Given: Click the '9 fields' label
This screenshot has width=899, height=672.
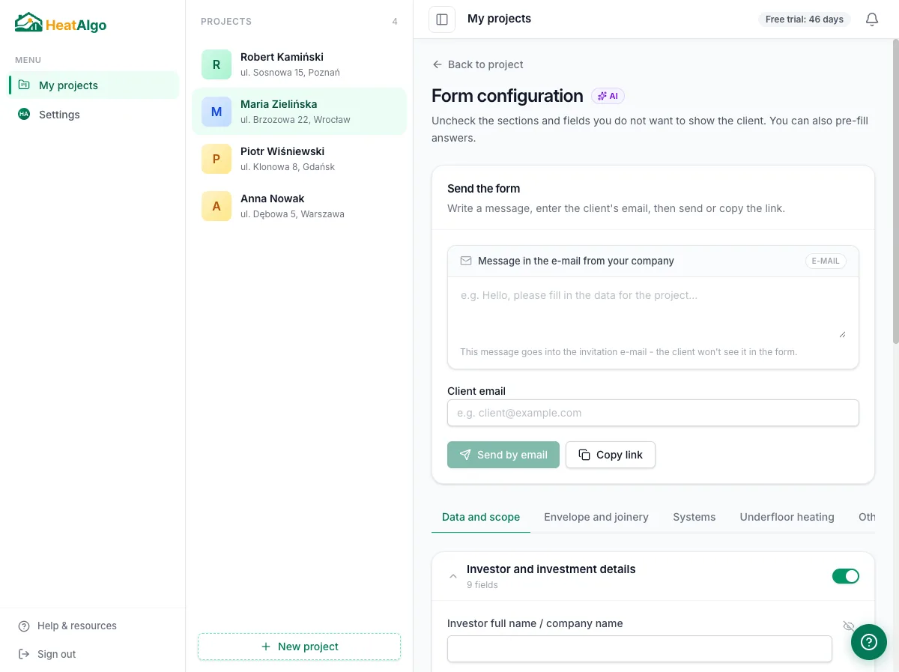Looking at the screenshot, I should 482,585.
